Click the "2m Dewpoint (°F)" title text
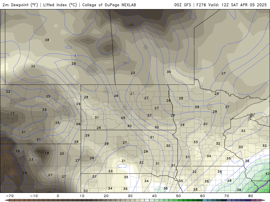270x202 pixels. [x=20, y=5]
